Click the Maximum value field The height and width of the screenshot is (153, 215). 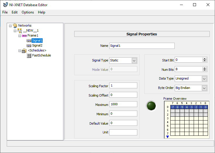pyautogui.click(x=123, y=104)
